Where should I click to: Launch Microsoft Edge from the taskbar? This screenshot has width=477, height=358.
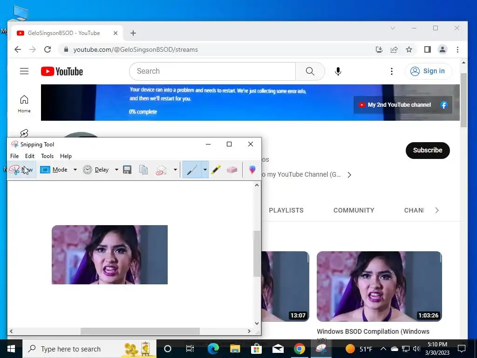(x=213, y=349)
